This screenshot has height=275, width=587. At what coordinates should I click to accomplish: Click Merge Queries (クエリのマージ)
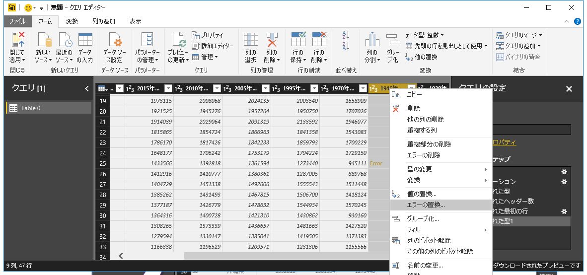tap(519, 35)
